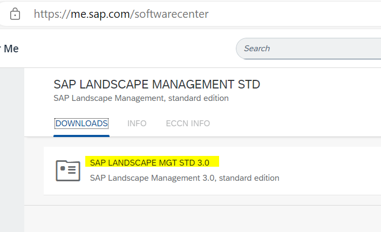Click the 'Me' header title
The height and width of the screenshot is (232, 381).
coord(11,49)
